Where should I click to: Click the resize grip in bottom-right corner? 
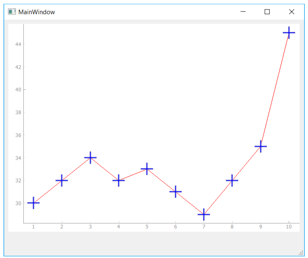click(301, 253)
